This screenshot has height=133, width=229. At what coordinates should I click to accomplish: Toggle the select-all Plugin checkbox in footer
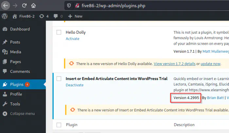point(59,125)
